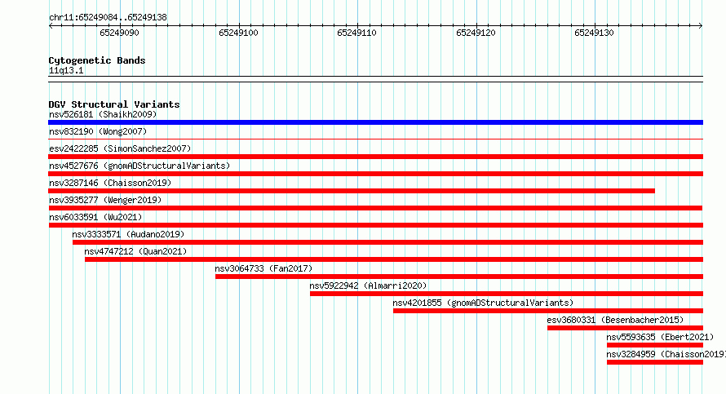Click nsv4747212 (Quan2021) label
This screenshot has width=726, height=394.
point(135,251)
